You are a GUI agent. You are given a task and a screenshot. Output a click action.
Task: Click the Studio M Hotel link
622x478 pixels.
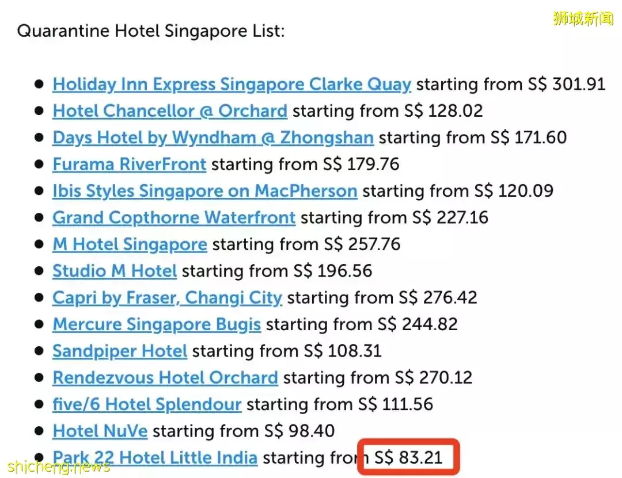(x=115, y=271)
